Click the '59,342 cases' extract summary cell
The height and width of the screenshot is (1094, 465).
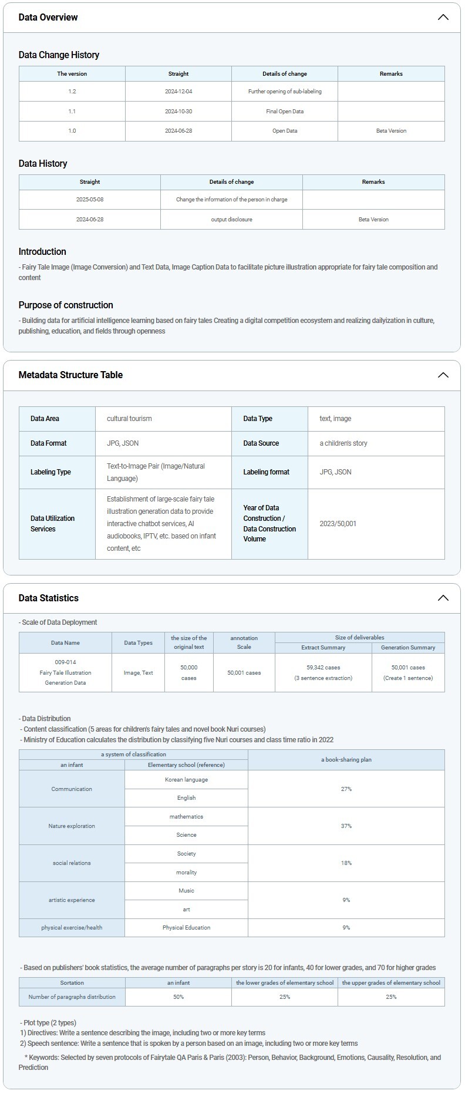[323, 668]
